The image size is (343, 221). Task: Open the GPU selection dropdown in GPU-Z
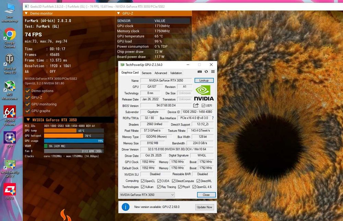click(x=147, y=195)
